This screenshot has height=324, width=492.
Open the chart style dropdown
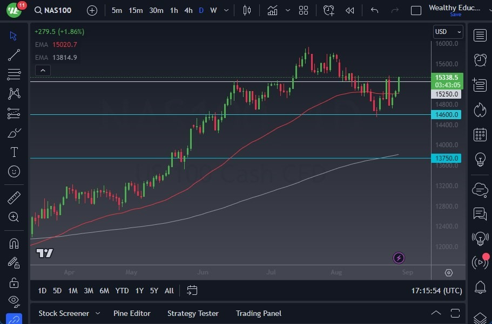pos(288,10)
